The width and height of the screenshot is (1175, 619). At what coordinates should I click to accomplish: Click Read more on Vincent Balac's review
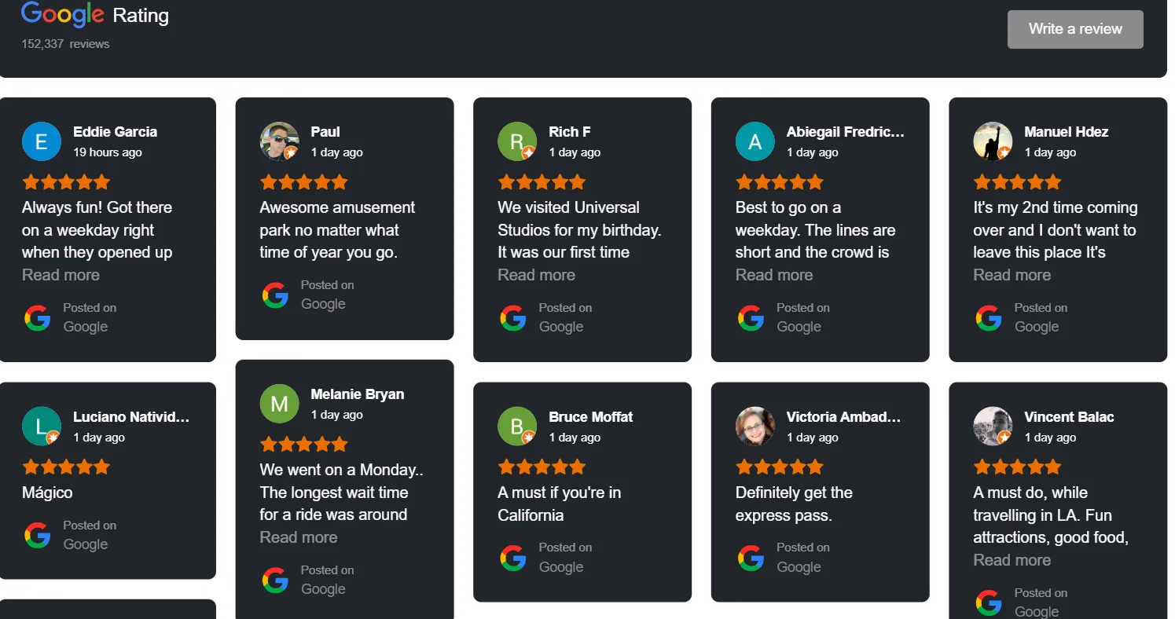pos(1012,559)
